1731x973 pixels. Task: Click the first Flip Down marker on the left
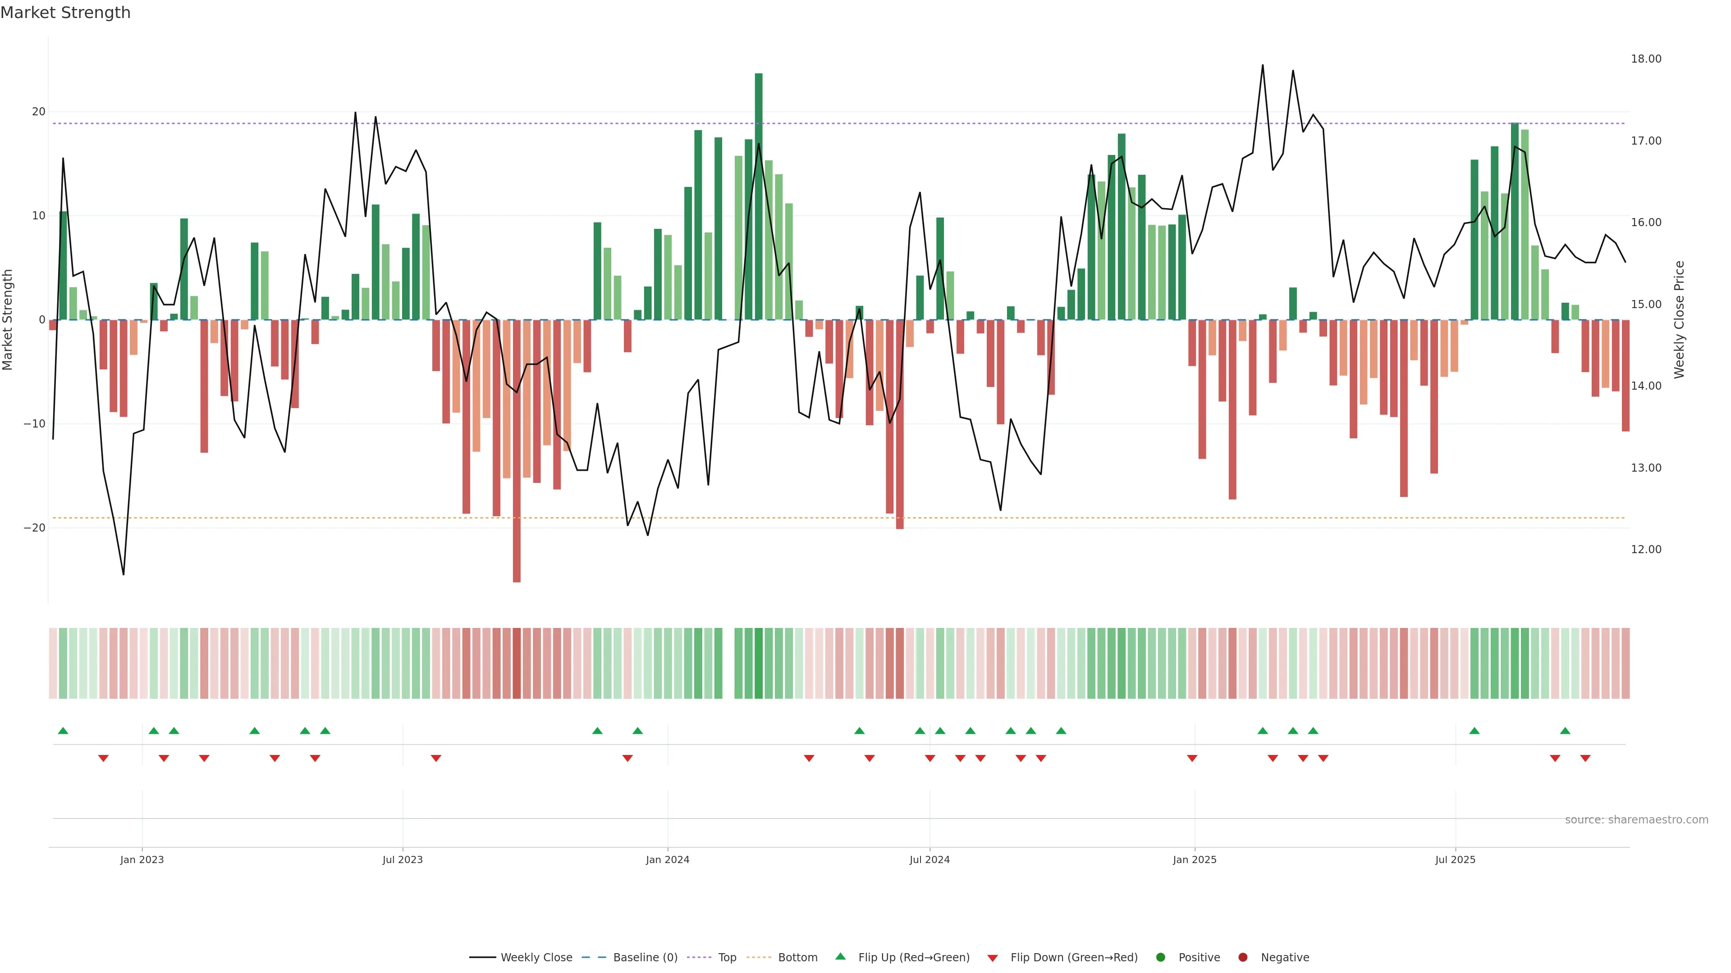(104, 758)
